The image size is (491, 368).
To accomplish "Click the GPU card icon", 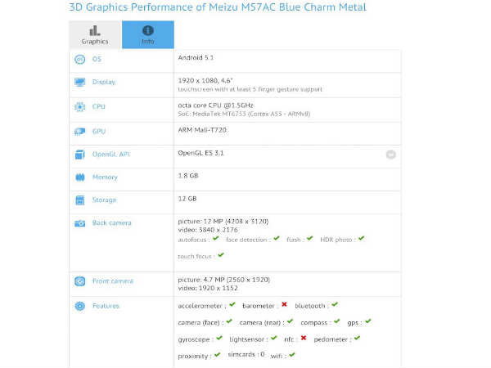I will click(x=80, y=132).
